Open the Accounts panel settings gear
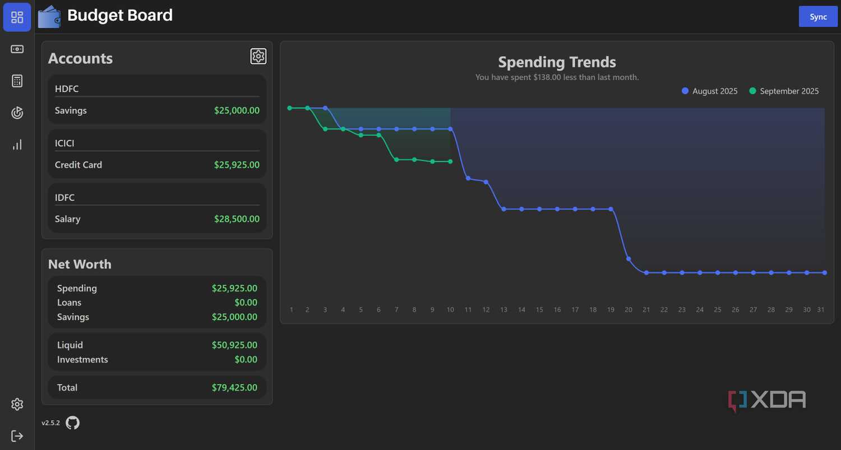This screenshot has height=450, width=841. [258, 56]
